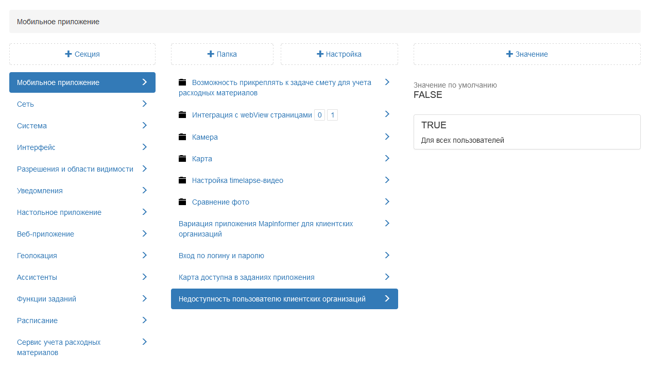Click the plus icon on Папка button
This screenshot has width=650, height=370.
pos(211,54)
